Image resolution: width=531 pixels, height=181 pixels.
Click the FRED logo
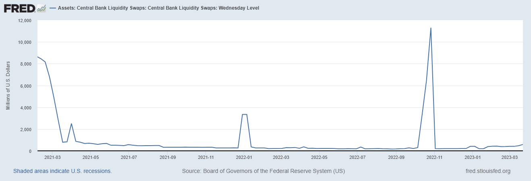[x=19, y=8]
